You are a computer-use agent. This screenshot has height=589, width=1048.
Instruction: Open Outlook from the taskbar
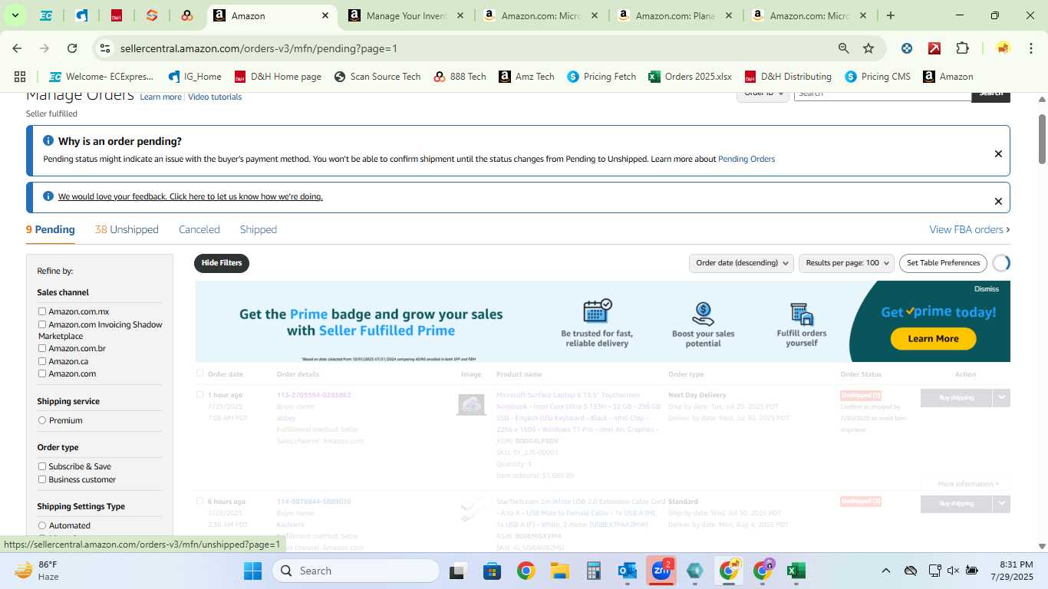coord(628,571)
